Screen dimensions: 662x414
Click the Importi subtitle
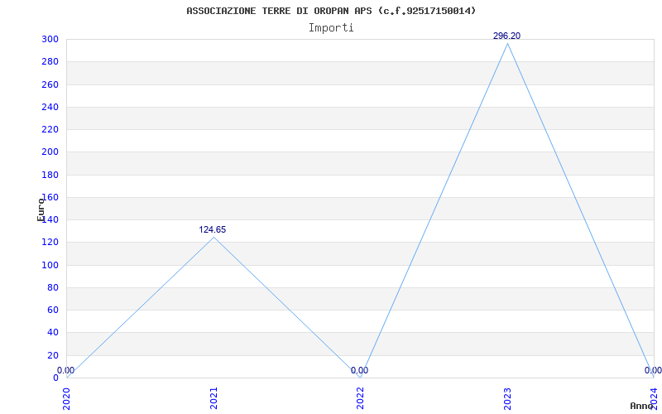331,28
